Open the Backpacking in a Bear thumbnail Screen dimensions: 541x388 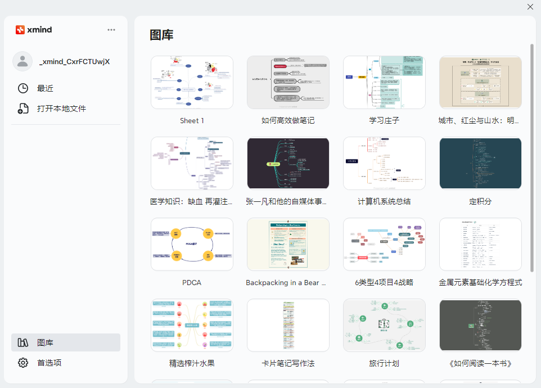coord(288,244)
